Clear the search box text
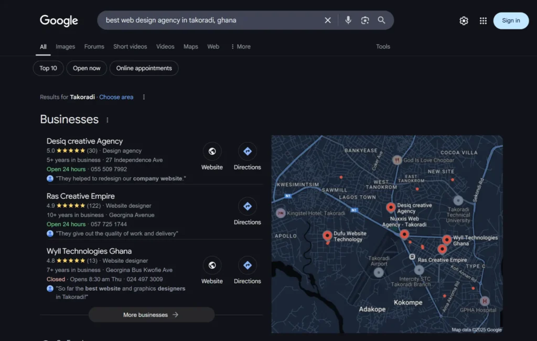The width and height of the screenshot is (537, 341). (x=328, y=20)
